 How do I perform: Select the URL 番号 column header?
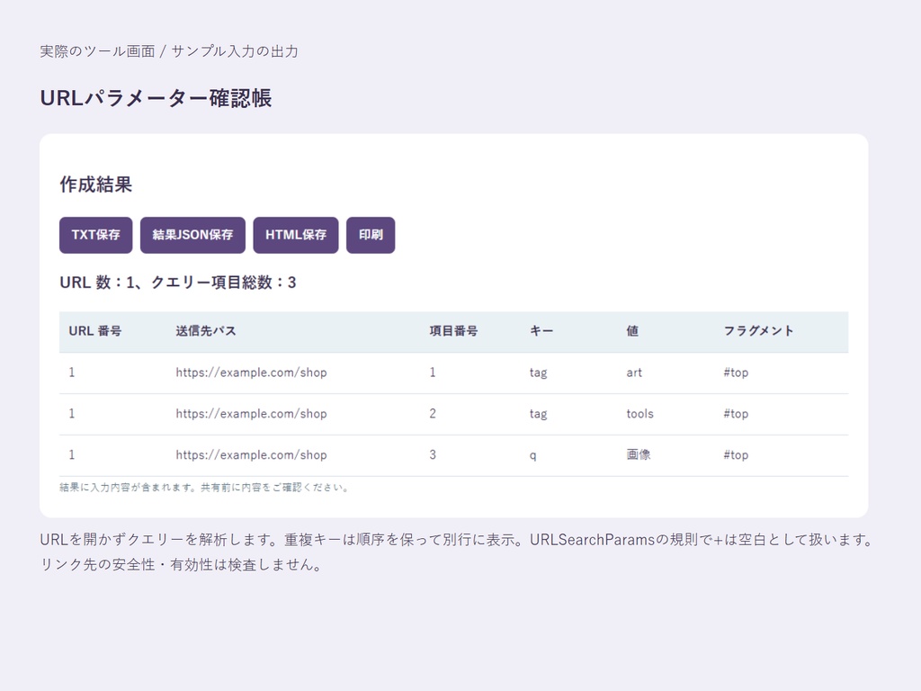click(x=95, y=331)
